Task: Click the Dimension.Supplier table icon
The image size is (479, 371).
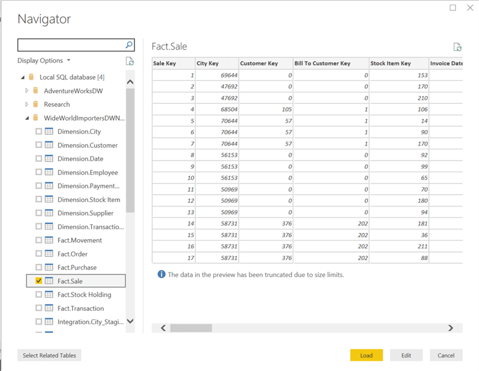Action: [x=49, y=213]
